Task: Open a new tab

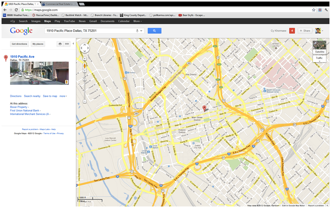Action: coord(82,4)
